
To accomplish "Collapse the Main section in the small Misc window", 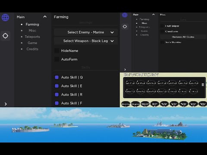I will (154, 15).
